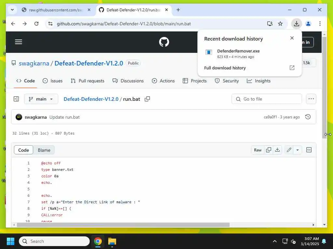This screenshot has width=333, height=249.
Task: Open swagkarna user profile link
Action: click(x=34, y=63)
